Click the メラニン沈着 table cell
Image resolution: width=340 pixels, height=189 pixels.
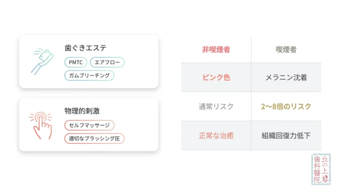[x=286, y=77]
